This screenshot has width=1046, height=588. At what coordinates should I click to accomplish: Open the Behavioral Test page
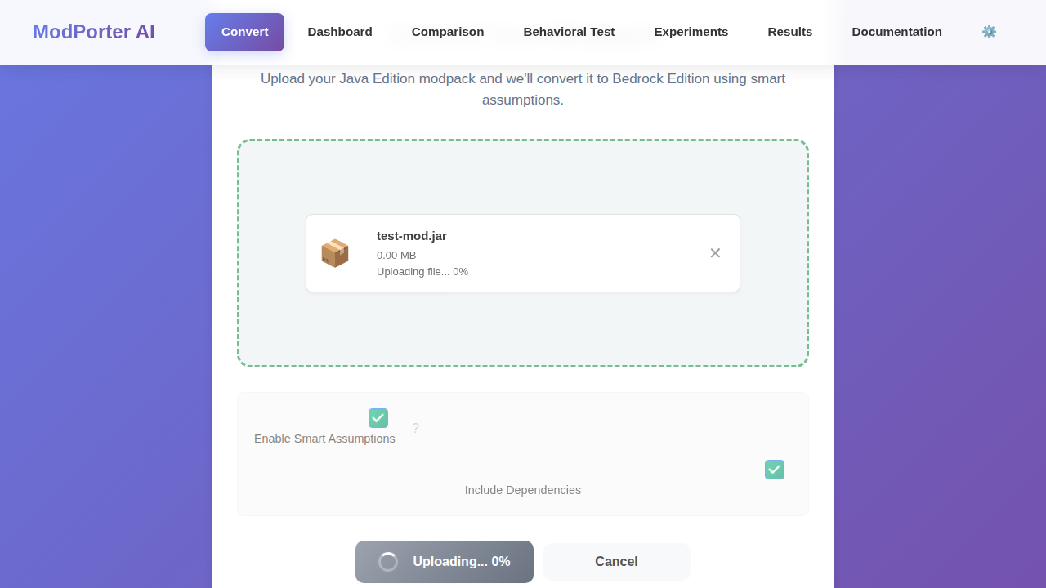coord(569,32)
